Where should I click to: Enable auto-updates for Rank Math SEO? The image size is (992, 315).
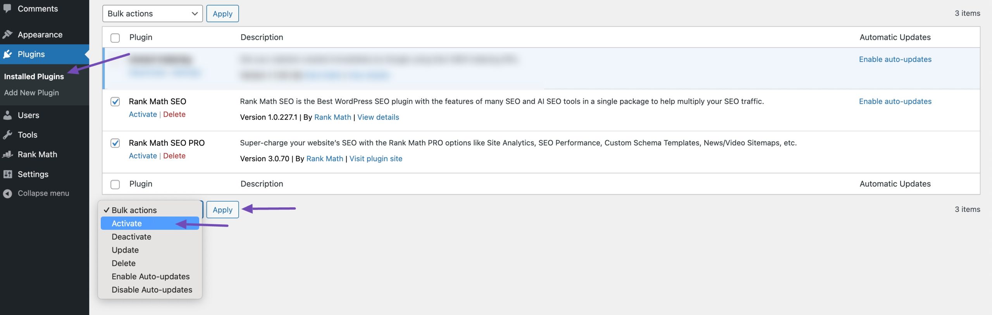[895, 101]
